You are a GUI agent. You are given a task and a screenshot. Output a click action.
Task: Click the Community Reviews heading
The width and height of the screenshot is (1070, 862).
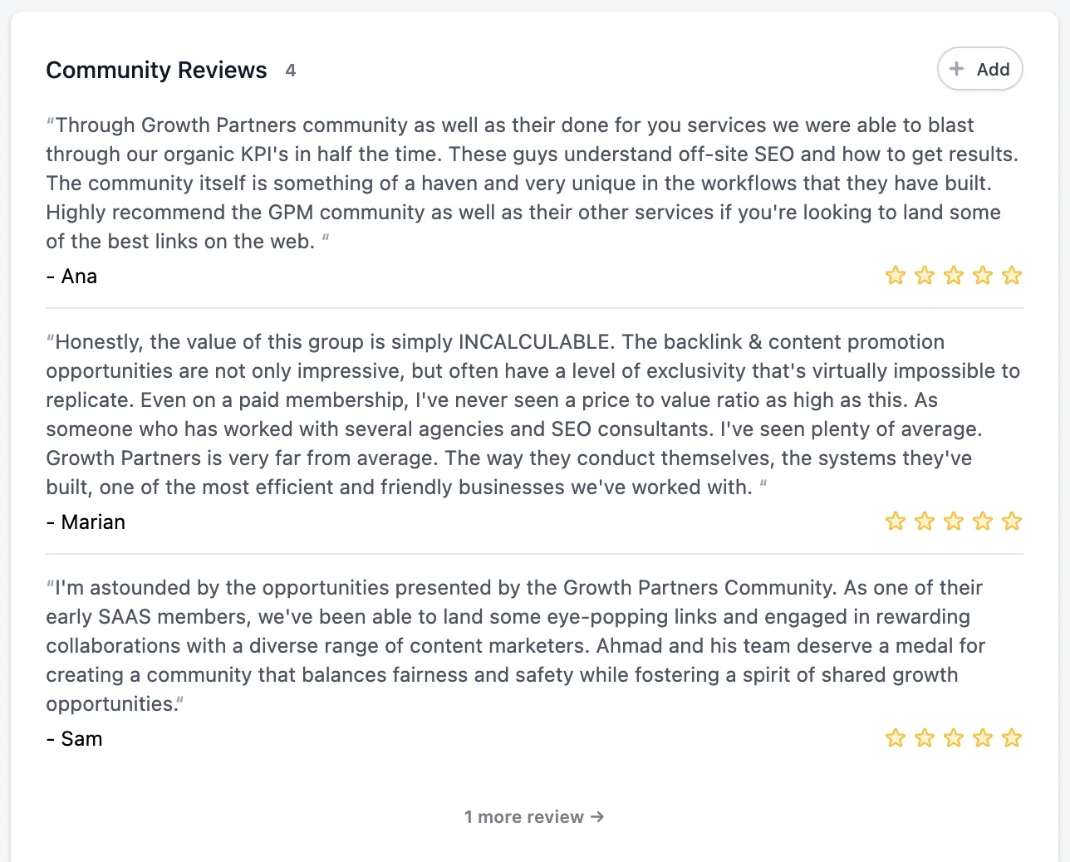[x=156, y=70]
